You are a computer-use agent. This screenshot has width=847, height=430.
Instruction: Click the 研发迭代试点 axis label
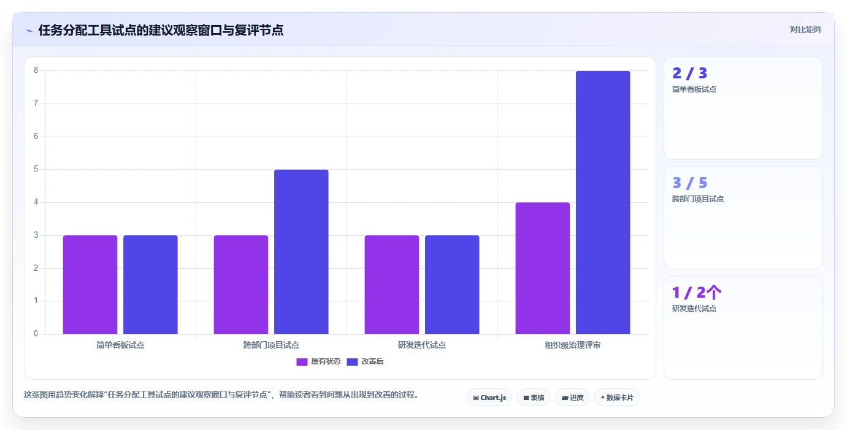422,345
